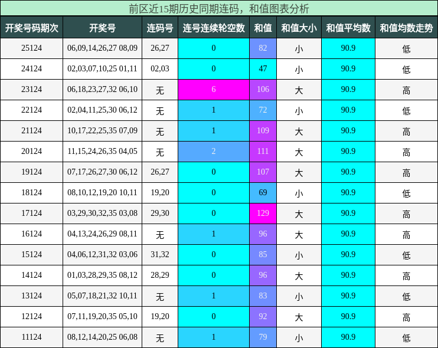Click period number 11124
The image size is (438, 348).
pyautogui.click(x=31, y=337)
